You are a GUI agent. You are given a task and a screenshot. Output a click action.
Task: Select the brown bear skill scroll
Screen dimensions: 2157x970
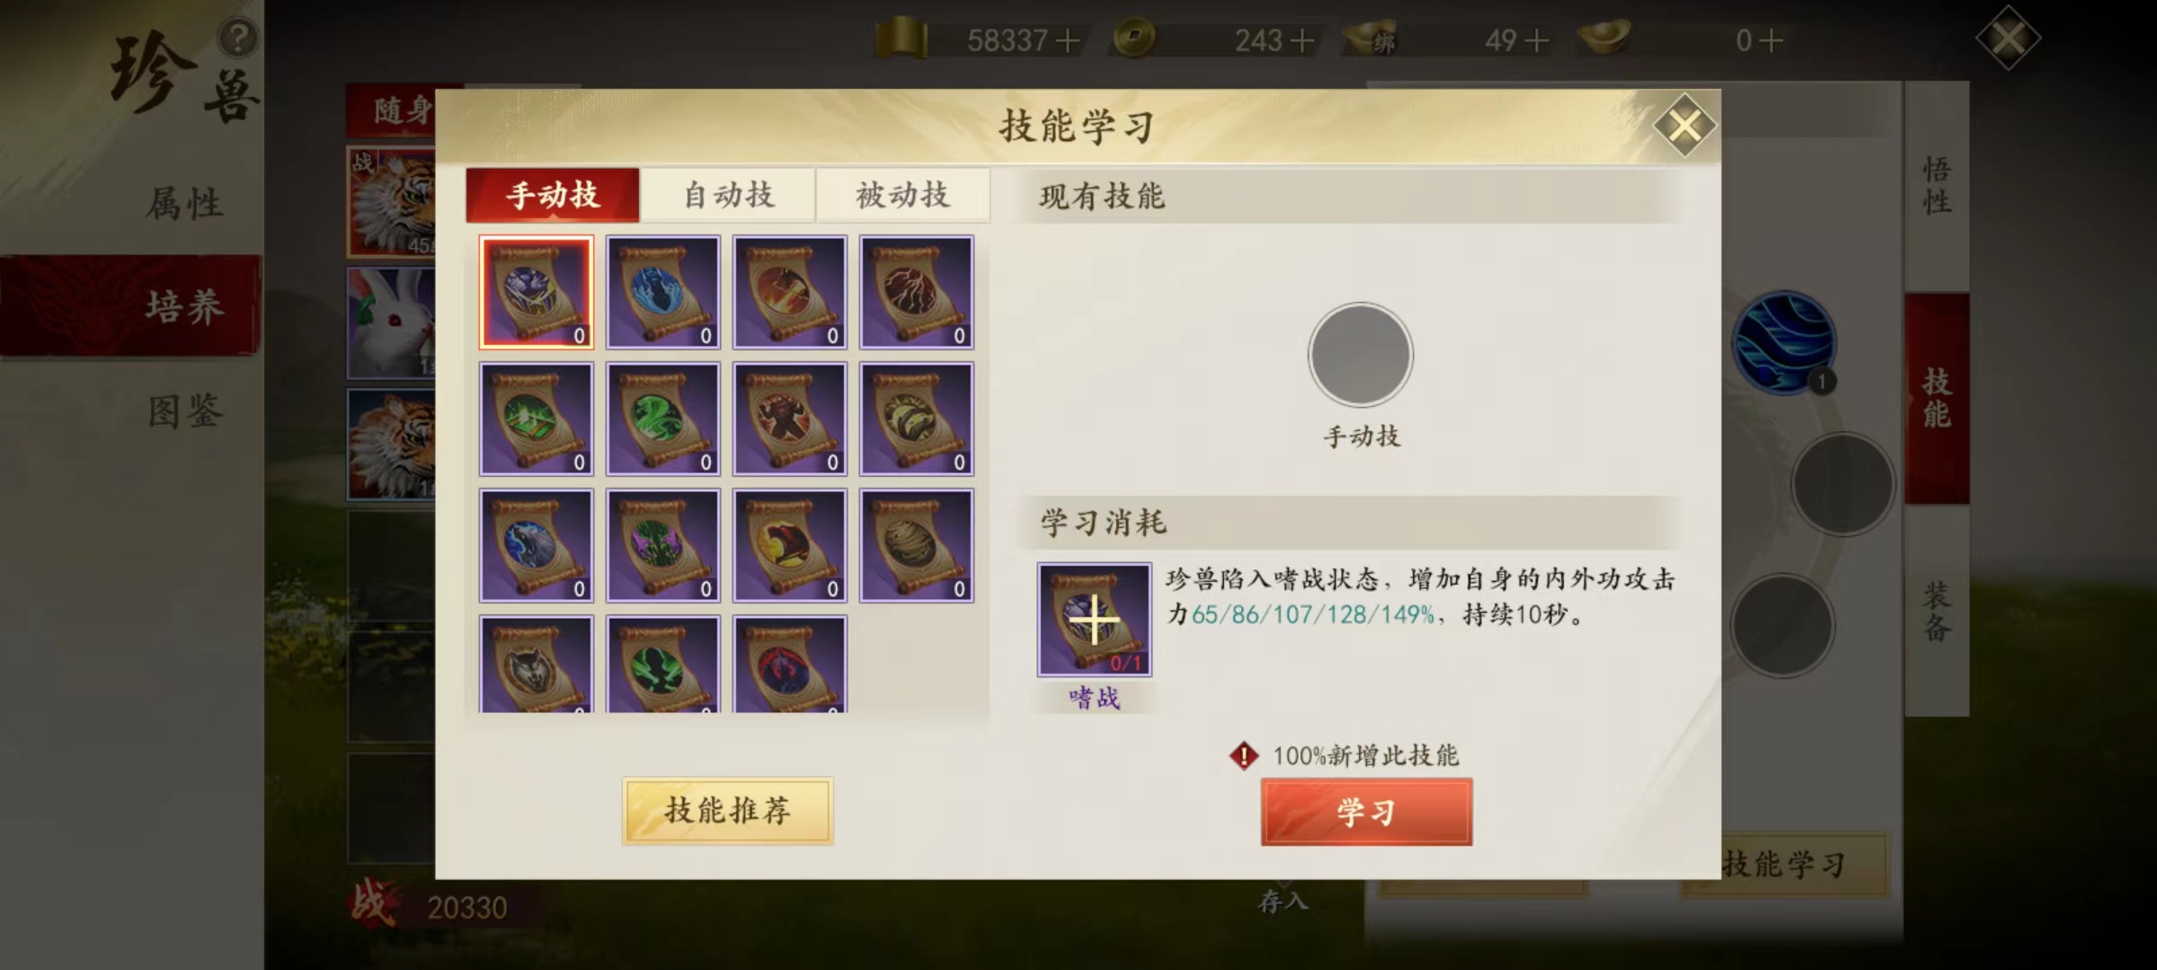790,419
